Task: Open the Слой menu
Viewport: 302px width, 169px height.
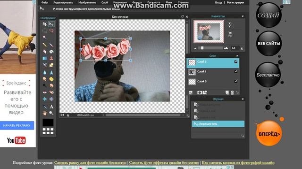Action: (x=105, y=2)
